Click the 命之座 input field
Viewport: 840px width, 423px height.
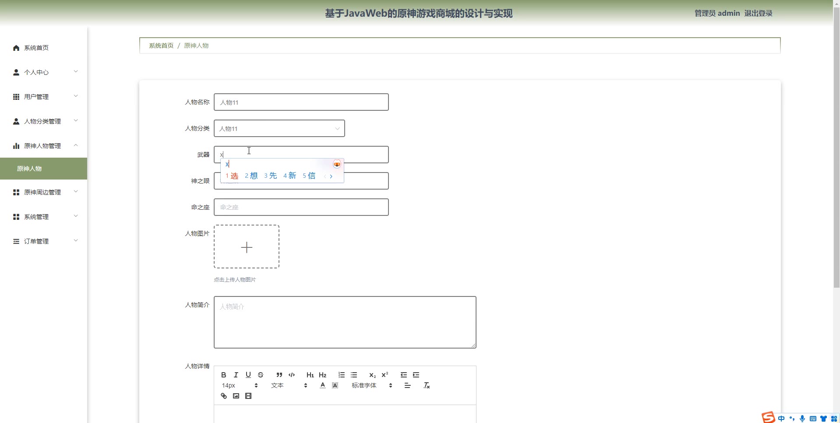[301, 207]
